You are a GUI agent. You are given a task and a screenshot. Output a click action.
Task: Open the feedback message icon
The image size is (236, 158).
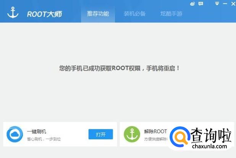click(200, 4)
